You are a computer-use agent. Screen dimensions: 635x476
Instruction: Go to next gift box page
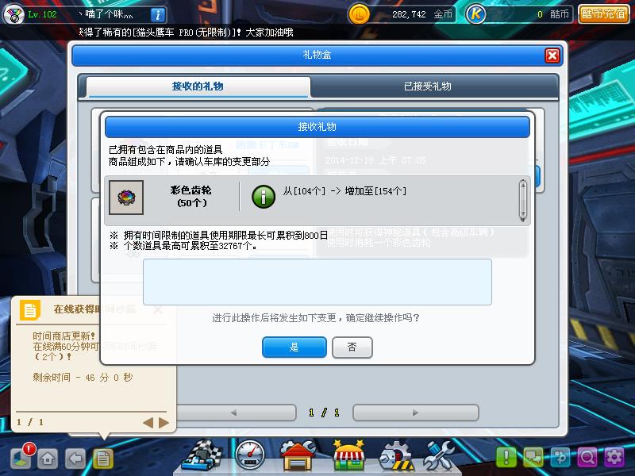pos(415,413)
